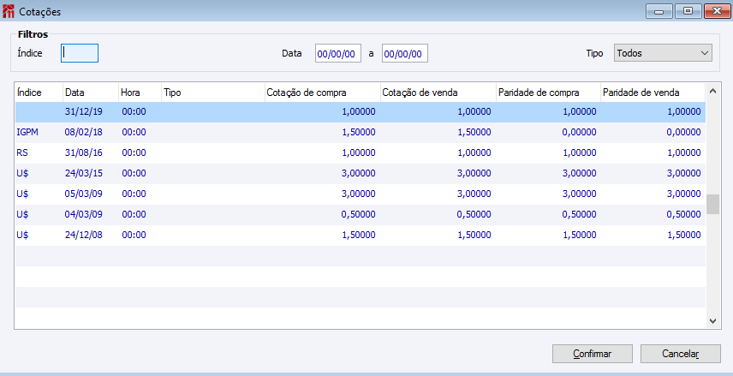Focus the Índice filter input field

(x=80, y=53)
